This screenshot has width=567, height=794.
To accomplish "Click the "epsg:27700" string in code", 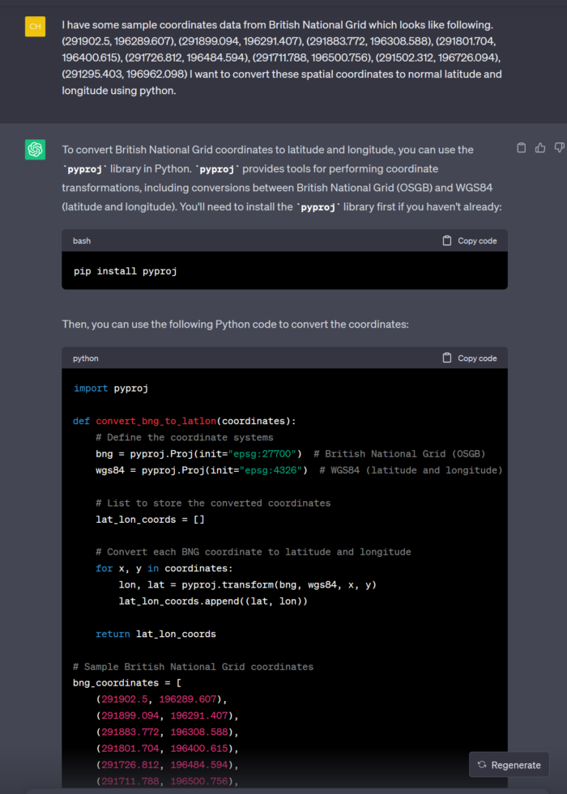I will tap(265, 453).
